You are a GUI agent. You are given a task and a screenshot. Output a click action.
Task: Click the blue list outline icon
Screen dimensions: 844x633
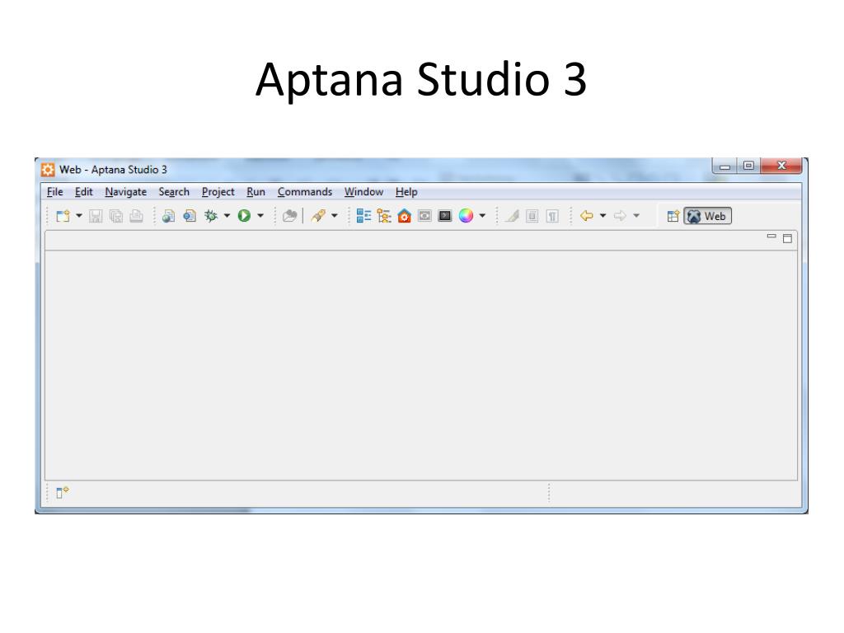click(x=363, y=216)
